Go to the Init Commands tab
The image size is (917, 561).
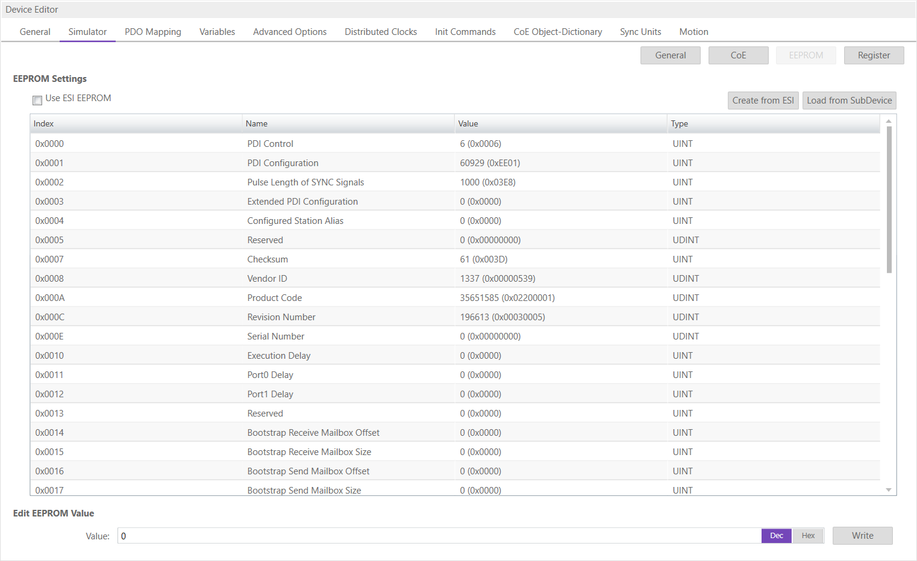465,32
